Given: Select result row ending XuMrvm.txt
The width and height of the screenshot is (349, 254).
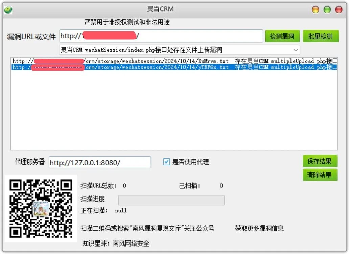Looking at the screenshot, I should pos(174,61).
